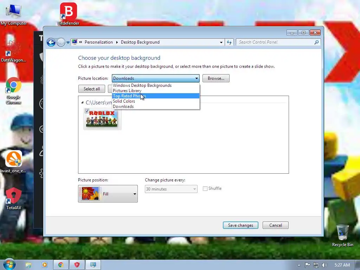Open the Recycle Bin
This screenshot has width=360, height=270.
tap(342, 236)
